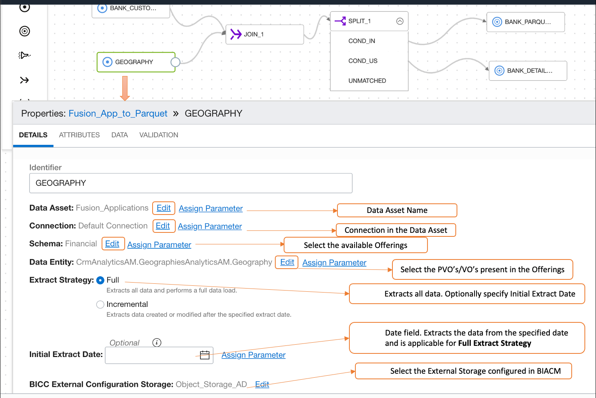Click the source operator icon in the sidebar

pos(24,7)
